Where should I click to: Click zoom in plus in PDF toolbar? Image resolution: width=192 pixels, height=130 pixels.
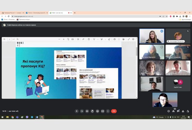point(64,39)
